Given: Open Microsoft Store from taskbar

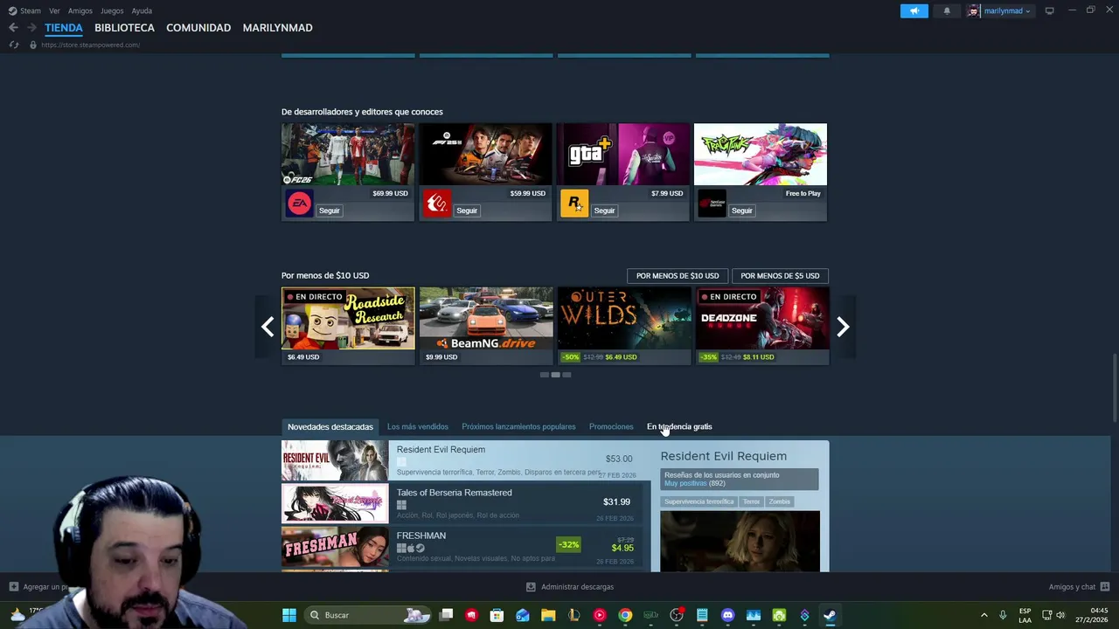Looking at the screenshot, I should tap(497, 615).
